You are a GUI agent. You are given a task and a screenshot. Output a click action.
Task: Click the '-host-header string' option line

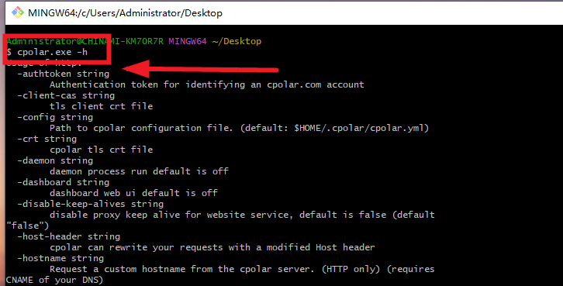[x=68, y=236]
